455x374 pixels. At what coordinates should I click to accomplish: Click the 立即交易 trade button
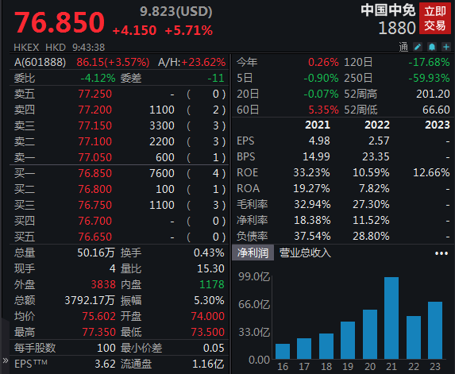point(434,18)
